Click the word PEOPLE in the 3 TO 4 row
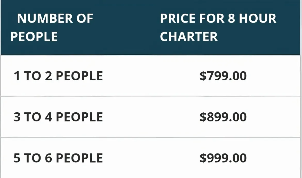Viewport: 302px width, 178px height. 79,117
